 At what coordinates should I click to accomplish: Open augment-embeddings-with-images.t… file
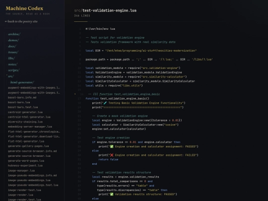pyautogui.click(x=34, y=93)
